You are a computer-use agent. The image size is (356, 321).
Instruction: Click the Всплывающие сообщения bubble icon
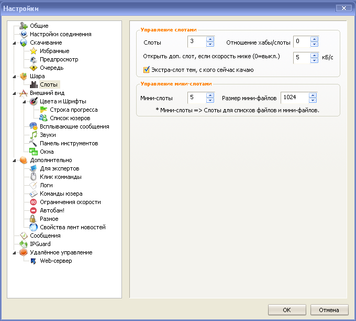pos(34,126)
